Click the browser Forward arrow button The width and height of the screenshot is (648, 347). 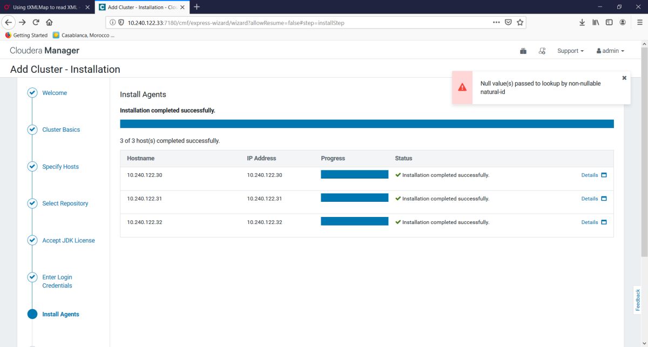pos(22,22)
